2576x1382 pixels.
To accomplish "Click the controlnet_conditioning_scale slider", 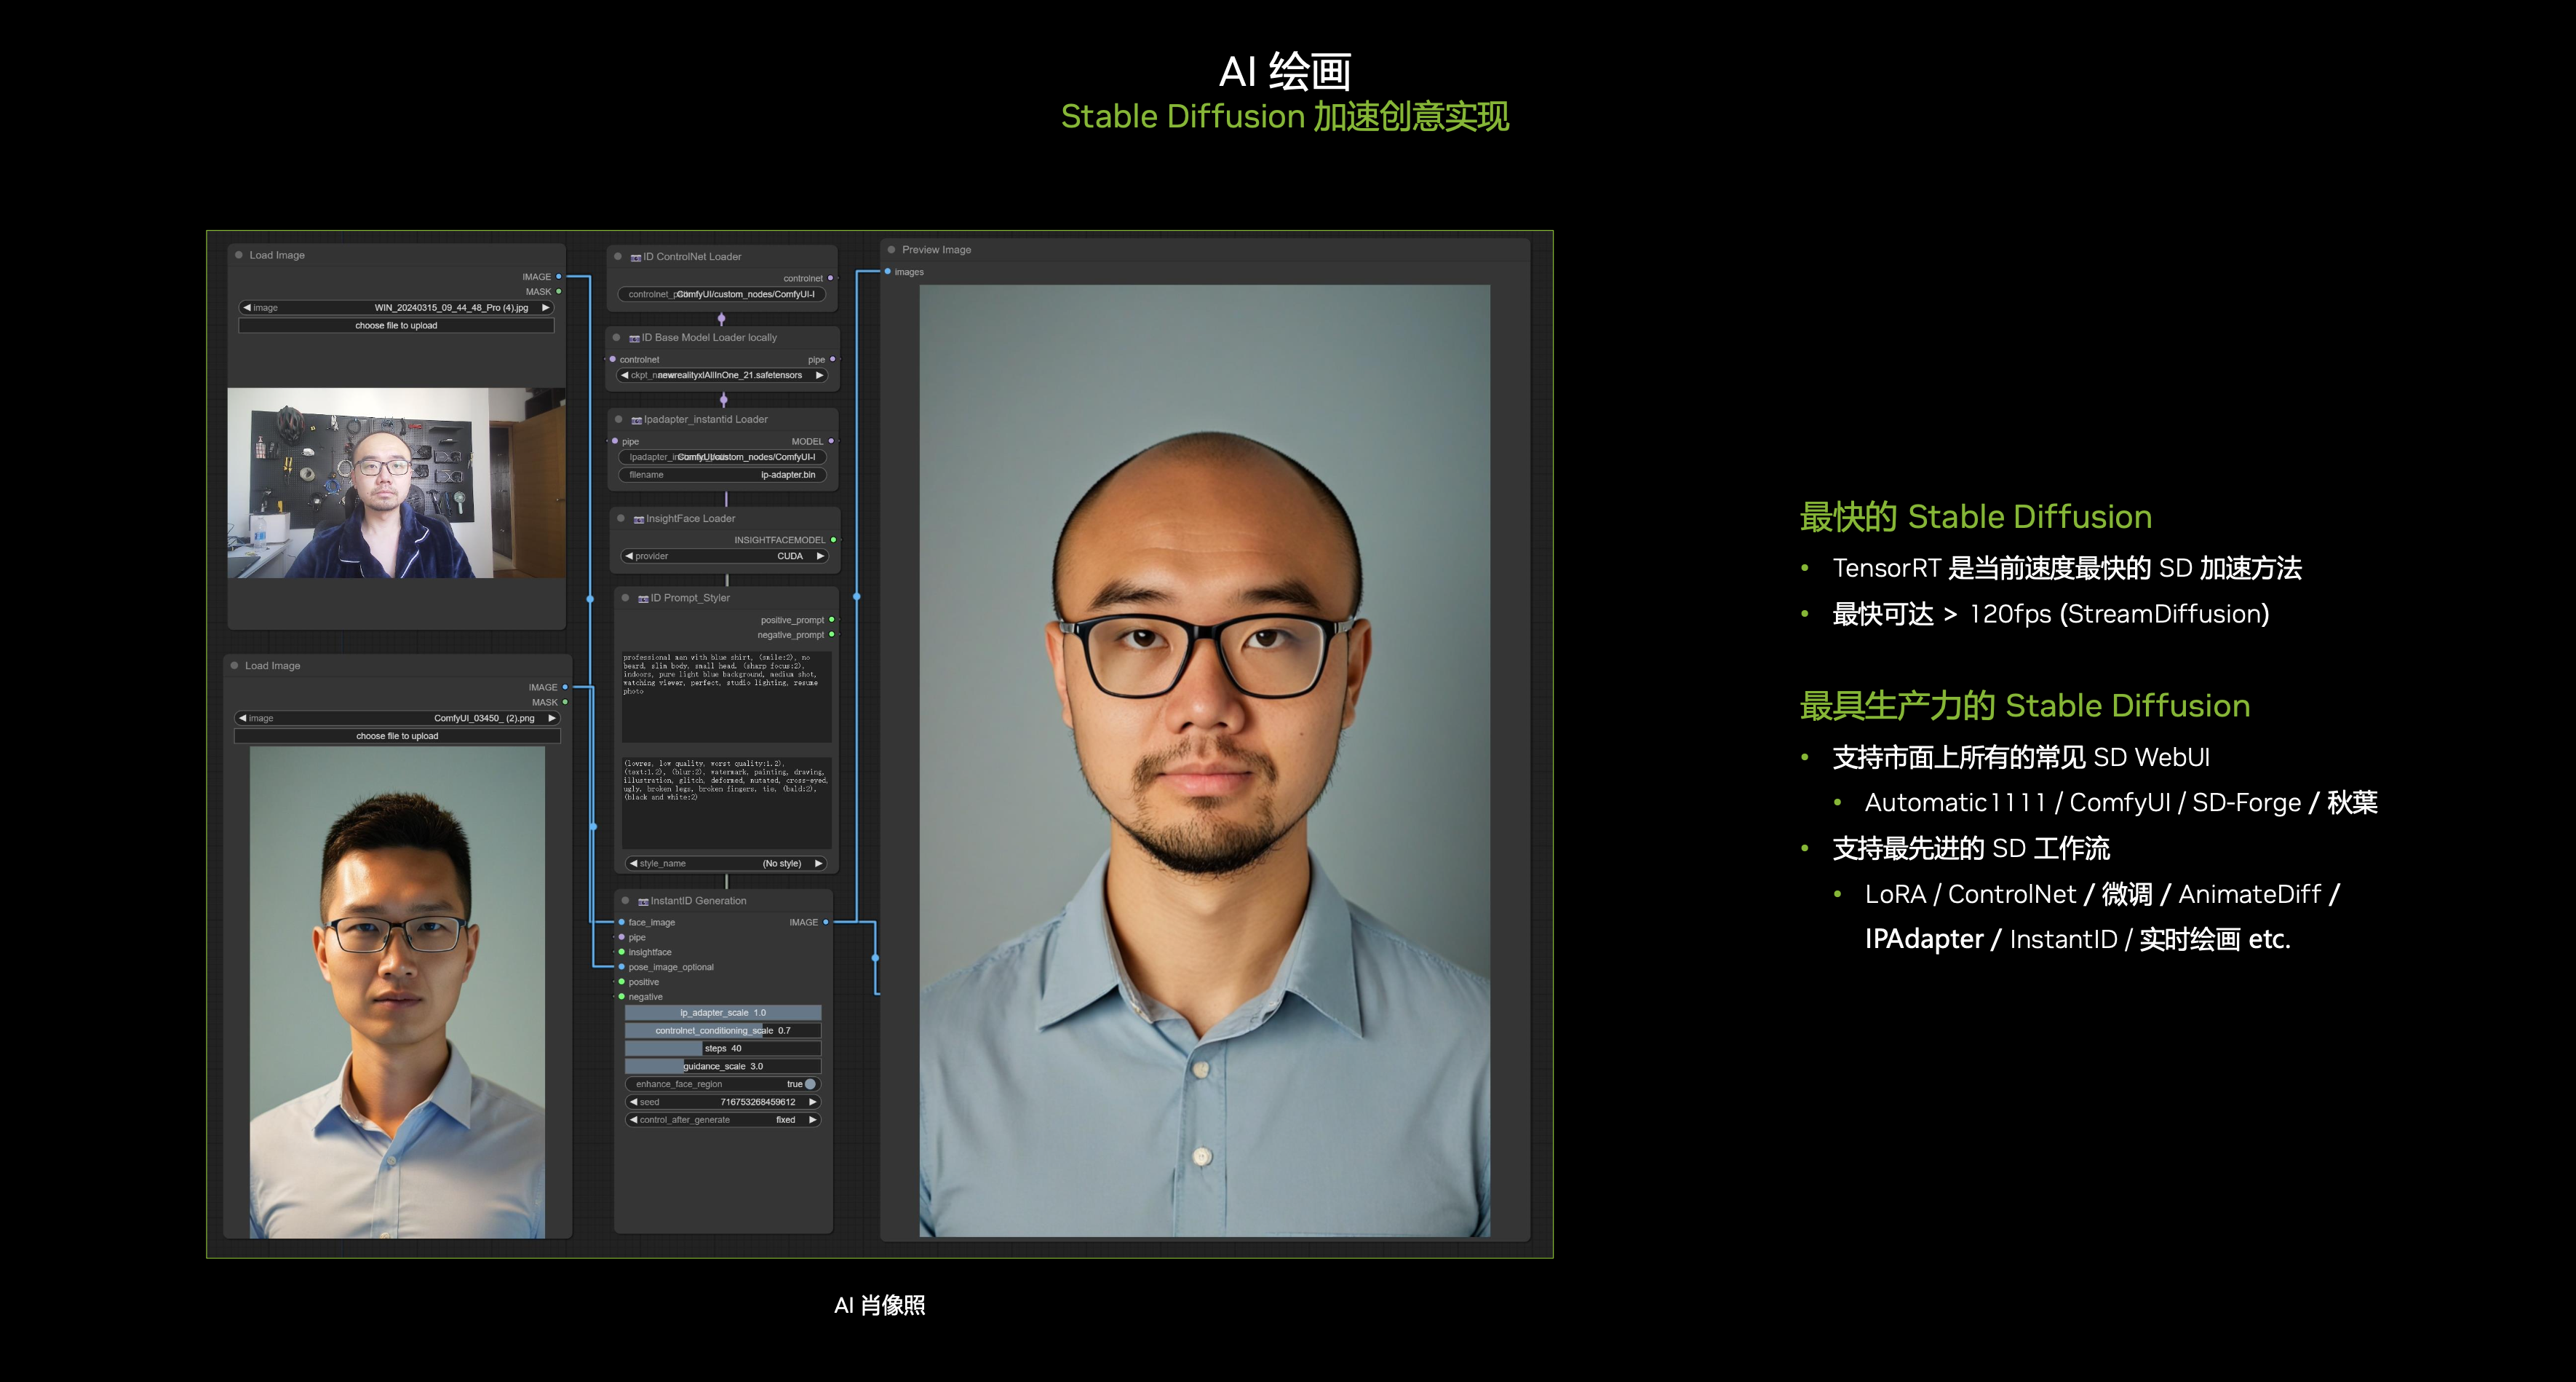I will (722, 1031).
